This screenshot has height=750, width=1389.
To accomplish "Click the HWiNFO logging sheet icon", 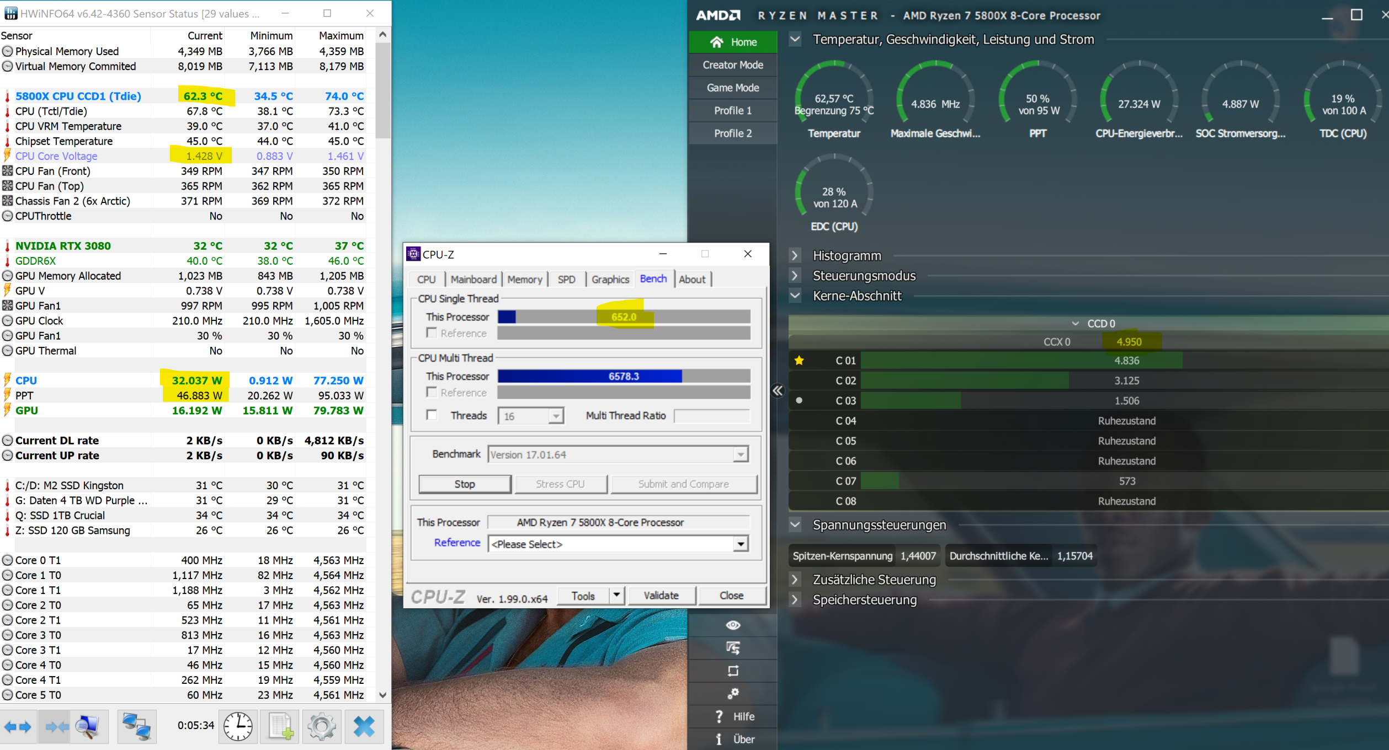I will coord(281,726).
